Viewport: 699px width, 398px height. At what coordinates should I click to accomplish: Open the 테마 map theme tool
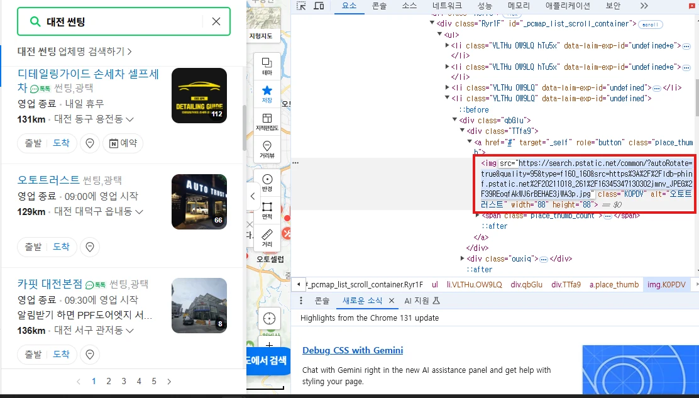267,66
